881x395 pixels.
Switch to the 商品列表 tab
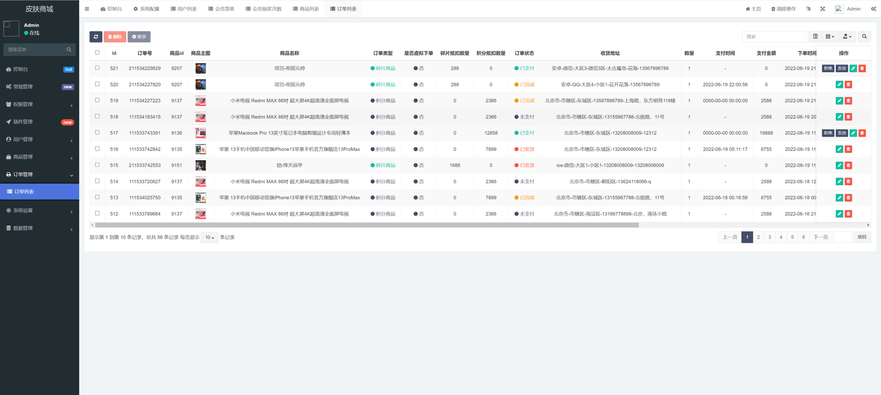click(306, 9)
